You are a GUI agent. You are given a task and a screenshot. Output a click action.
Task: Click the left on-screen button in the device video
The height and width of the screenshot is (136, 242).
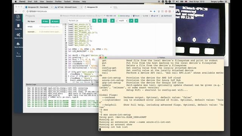[179, 39]
